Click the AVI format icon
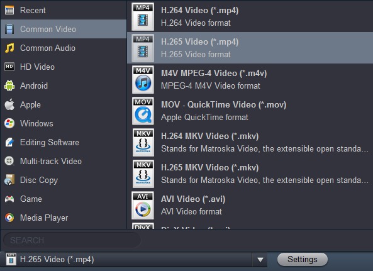The image size is (373, 271). [x=143, y=206]
